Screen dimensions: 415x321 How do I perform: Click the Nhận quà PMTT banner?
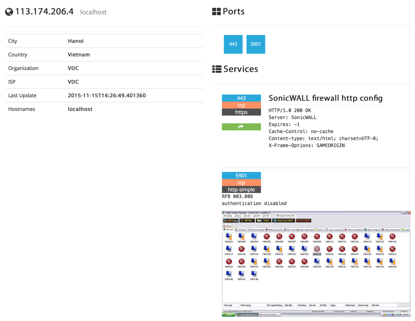pyautogui.click(x=284, y=221)
